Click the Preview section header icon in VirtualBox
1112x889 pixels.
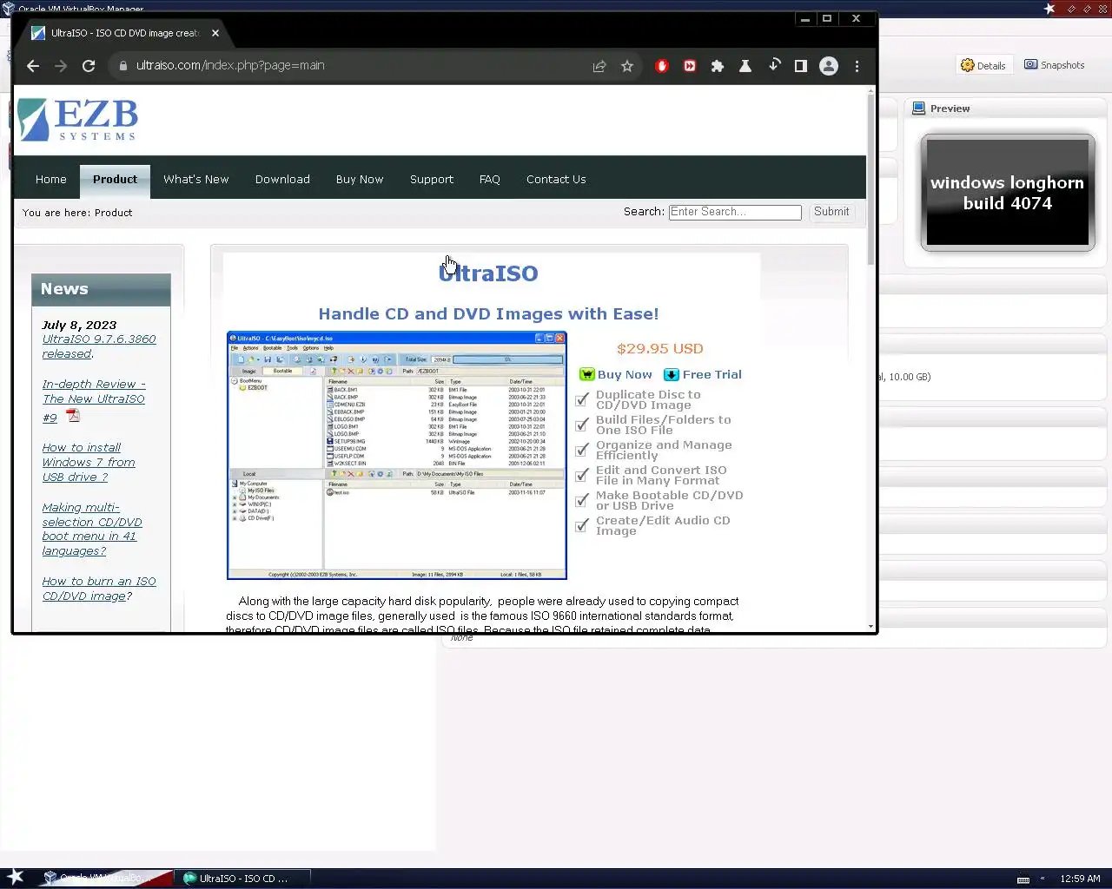coord(918,109)
